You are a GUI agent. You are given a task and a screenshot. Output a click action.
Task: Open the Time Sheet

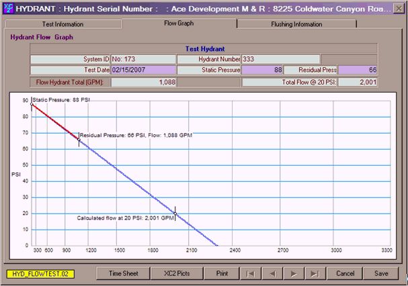click(x=124, y=273)
